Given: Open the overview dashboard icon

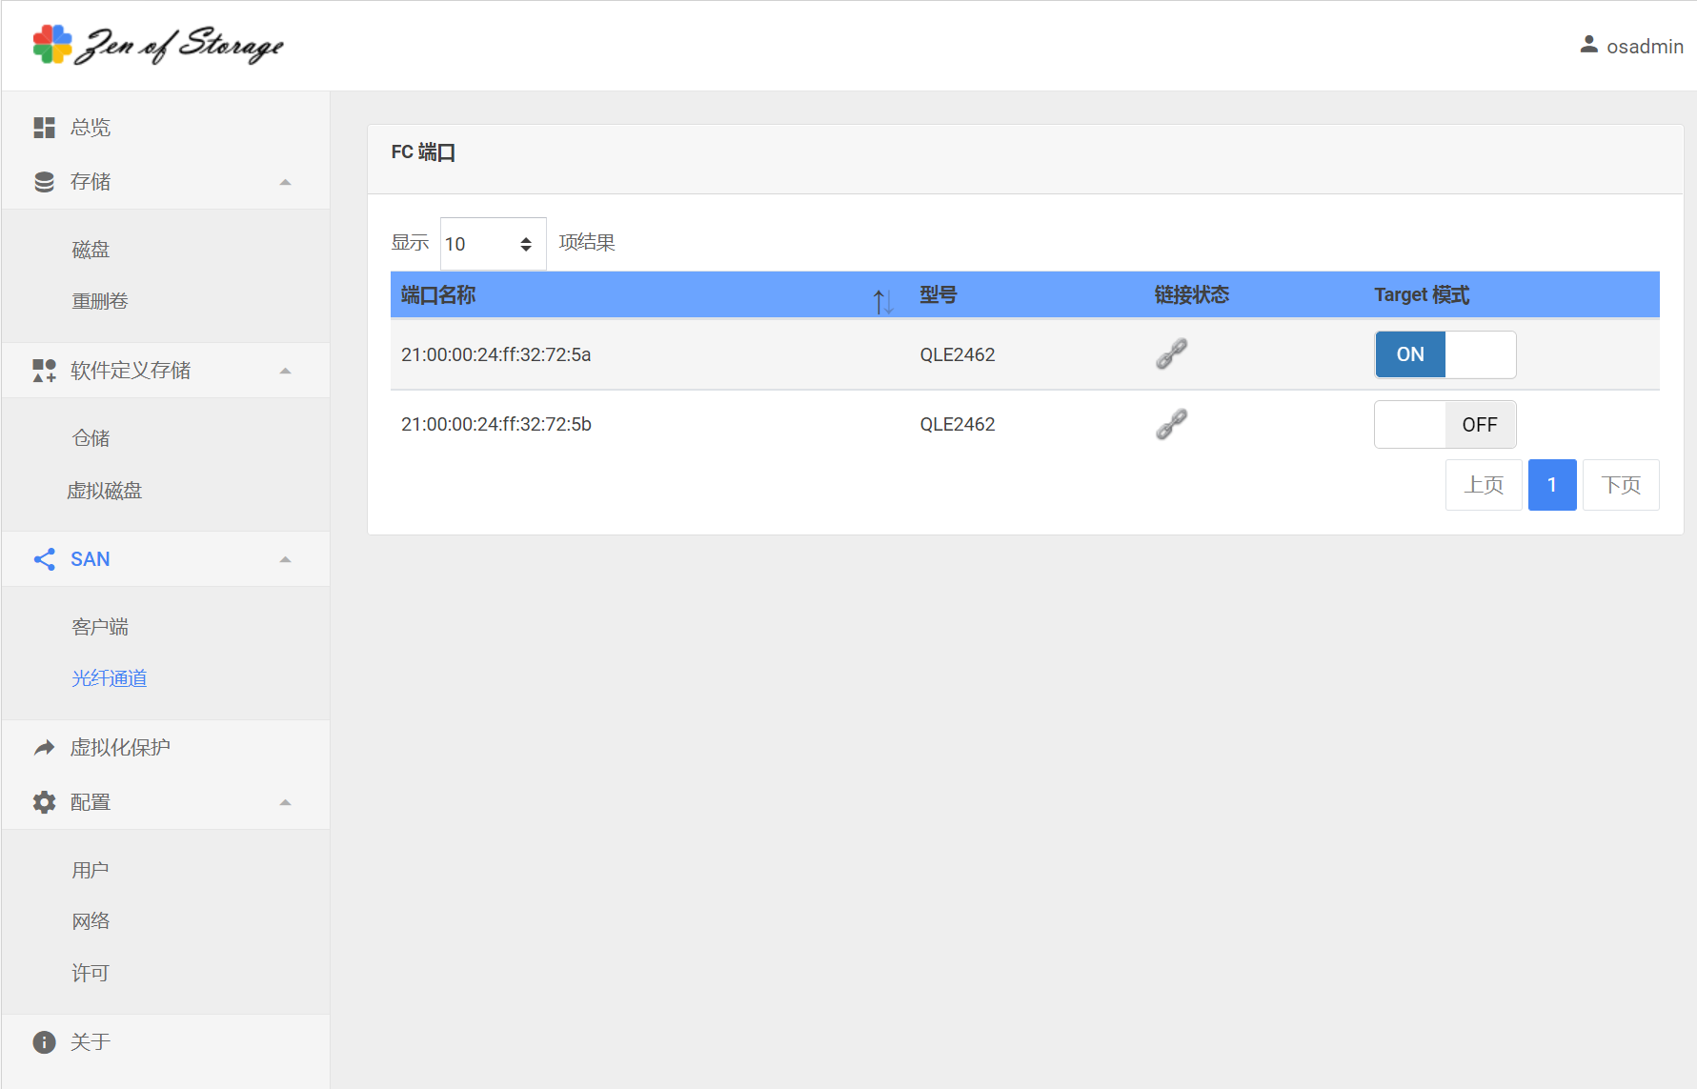Looking at the screenshot, I should coord(44,128).
